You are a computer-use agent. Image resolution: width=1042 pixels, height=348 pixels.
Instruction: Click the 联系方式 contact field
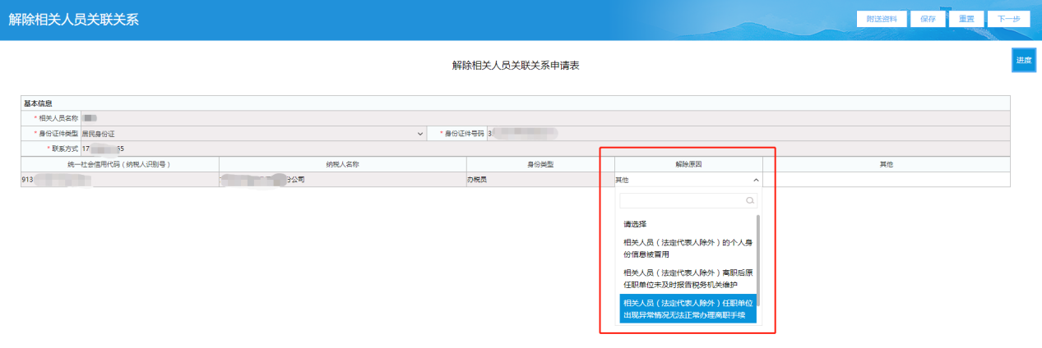coord(543,149)
